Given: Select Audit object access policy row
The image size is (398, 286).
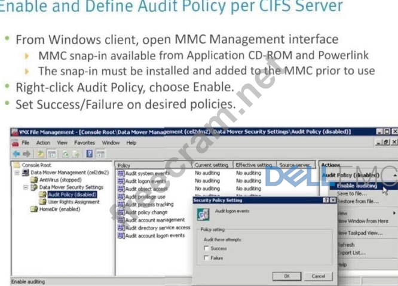Looking at the screenshot, I should click(146, 189).
